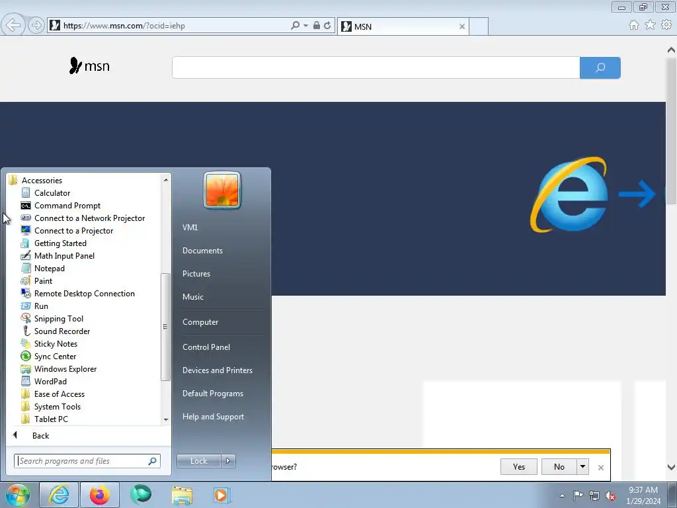Open Connect to a Network Projector
The width and height of the screenshot is (677, 508).
point(89,218)
